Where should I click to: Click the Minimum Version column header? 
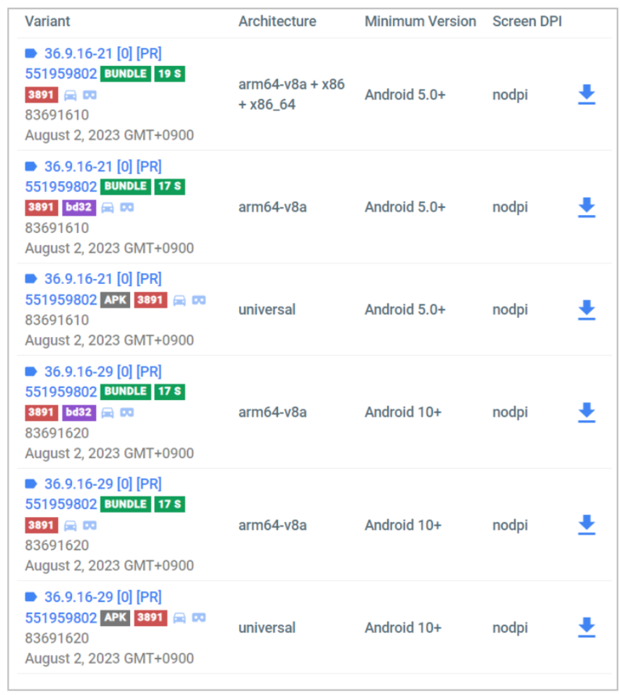click(420, 21)
